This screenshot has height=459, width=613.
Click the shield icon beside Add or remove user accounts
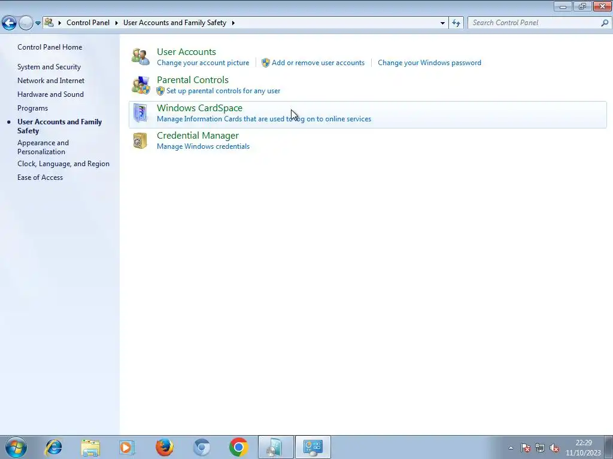265,63
